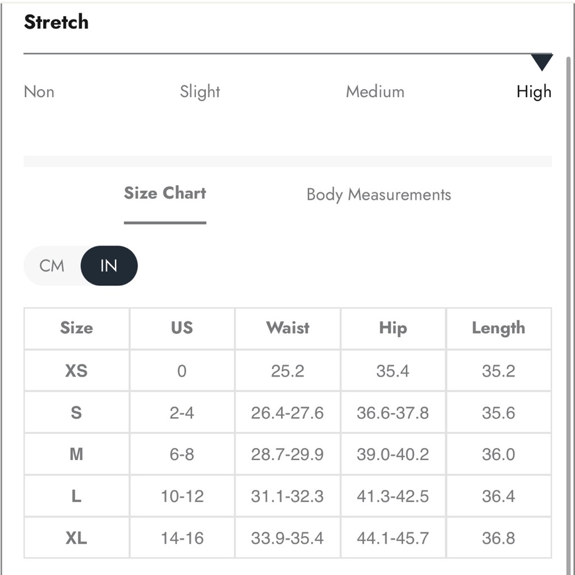Click the Hip column header
The height and width of the screenshot is (575, 575).
point(393,328)
